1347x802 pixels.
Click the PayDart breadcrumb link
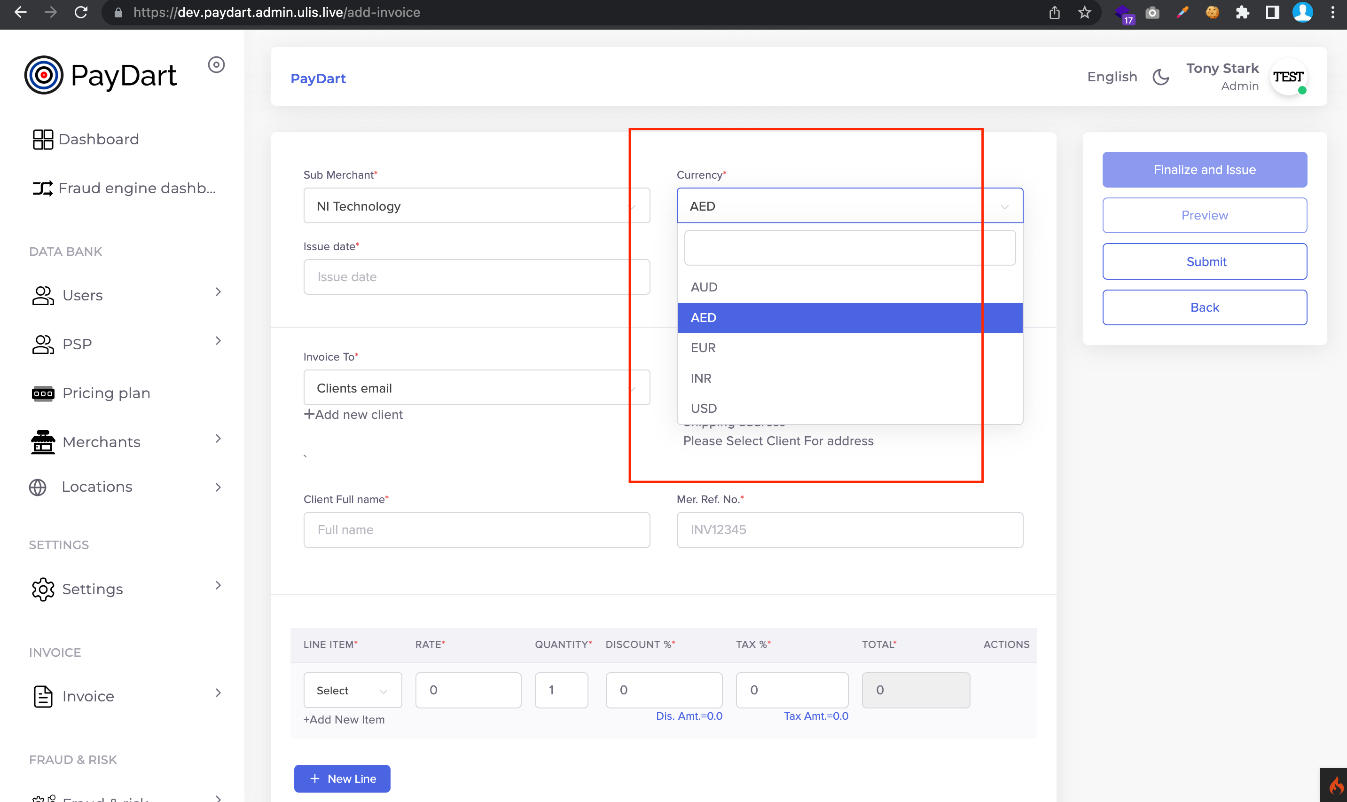coord(318,79)
